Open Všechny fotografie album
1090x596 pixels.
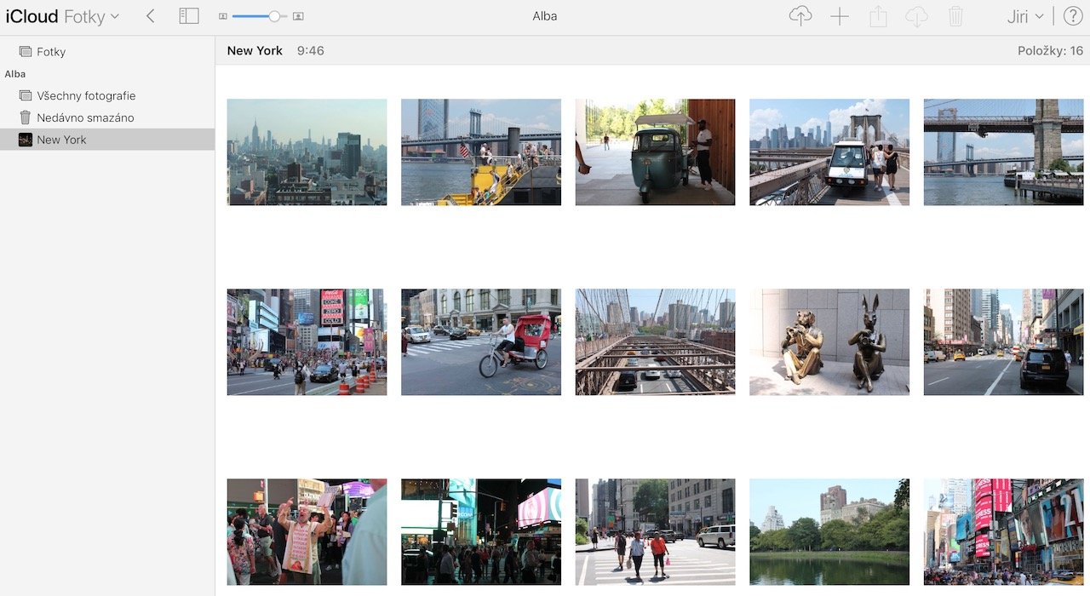point(107,96)
